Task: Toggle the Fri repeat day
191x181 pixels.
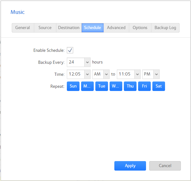Action: click(144, 86)
